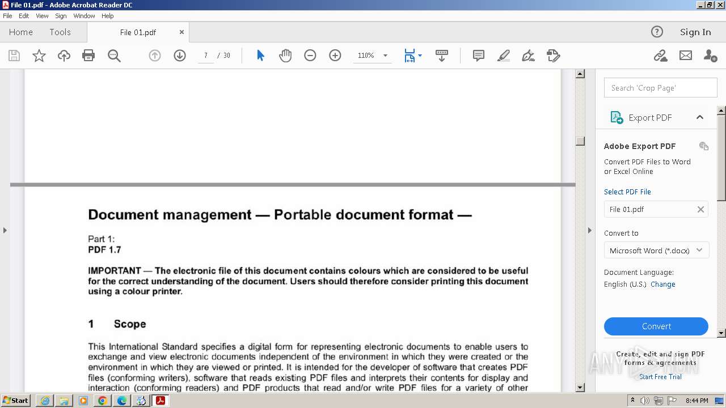
Task: Open the Find text magnifier
Action: pyautogui.click(x=114, y=56)
